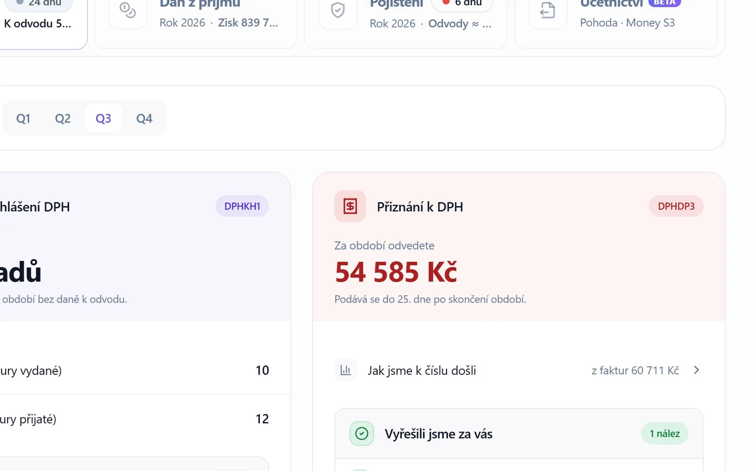754x471 pixels.
Task: Click the Odvody ≈ text in insurance card
Action: pyautogui.click(x=460, y=24)
